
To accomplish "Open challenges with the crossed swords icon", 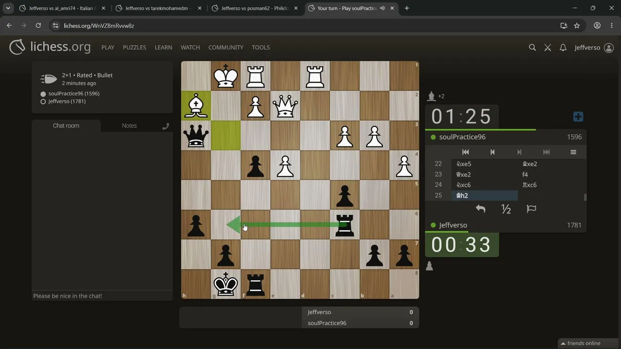I will pos(548,48).
